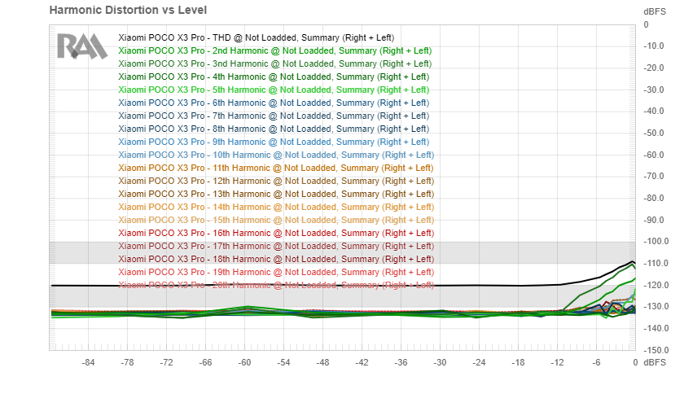Click the -12 x-axis label
This screenshot has height=407, width=684.
557,362
